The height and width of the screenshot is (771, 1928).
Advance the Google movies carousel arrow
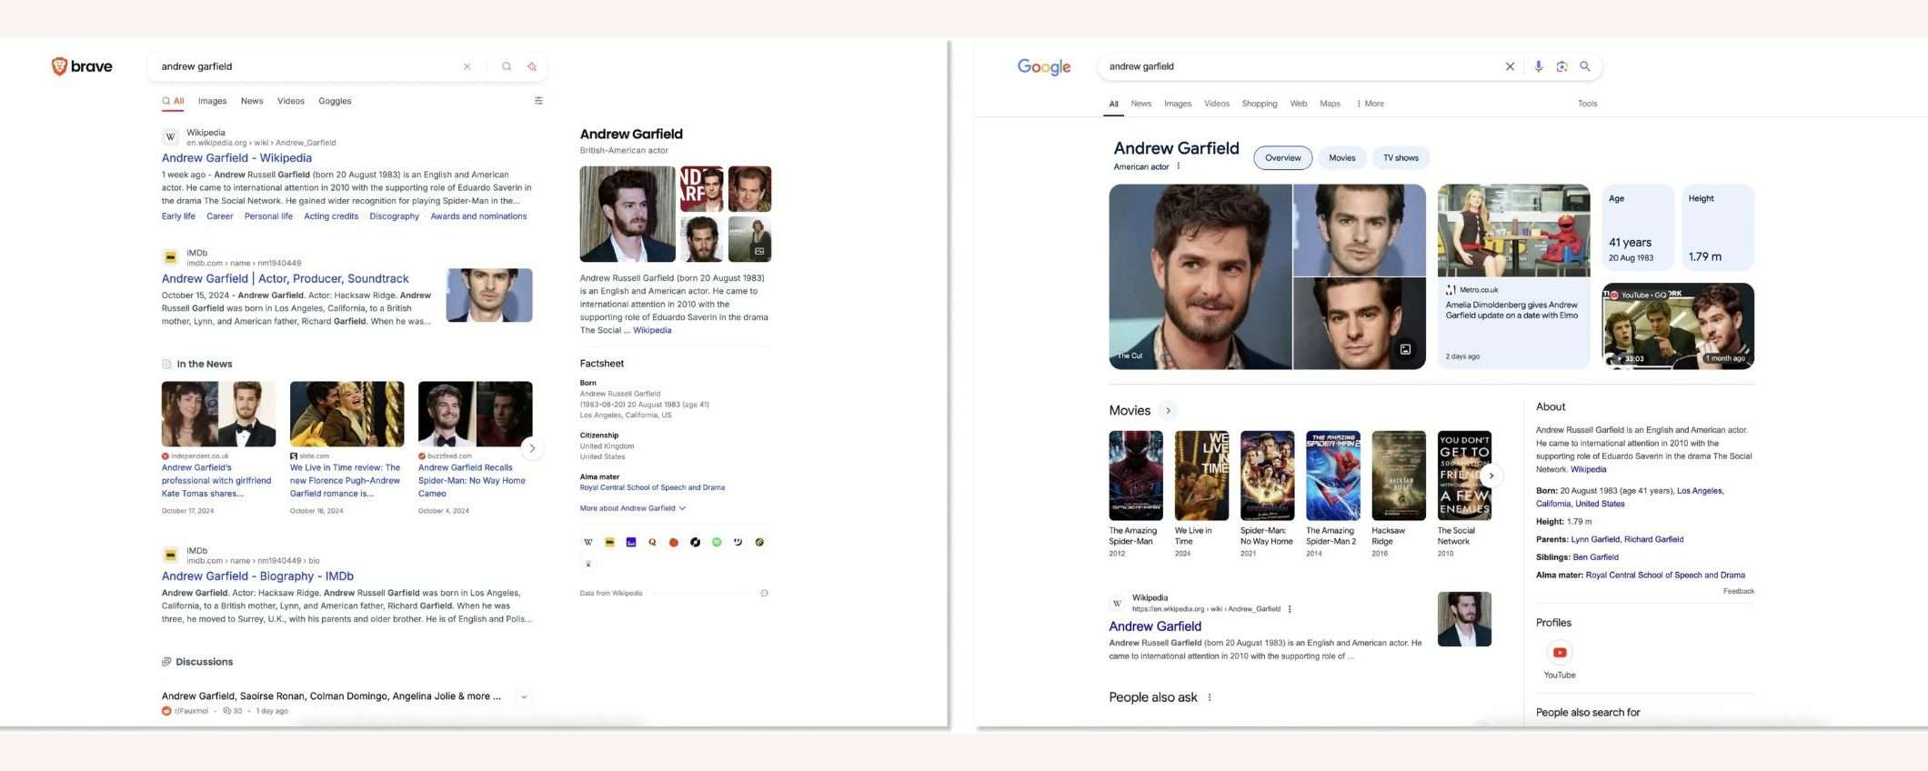pos(1491,476)
